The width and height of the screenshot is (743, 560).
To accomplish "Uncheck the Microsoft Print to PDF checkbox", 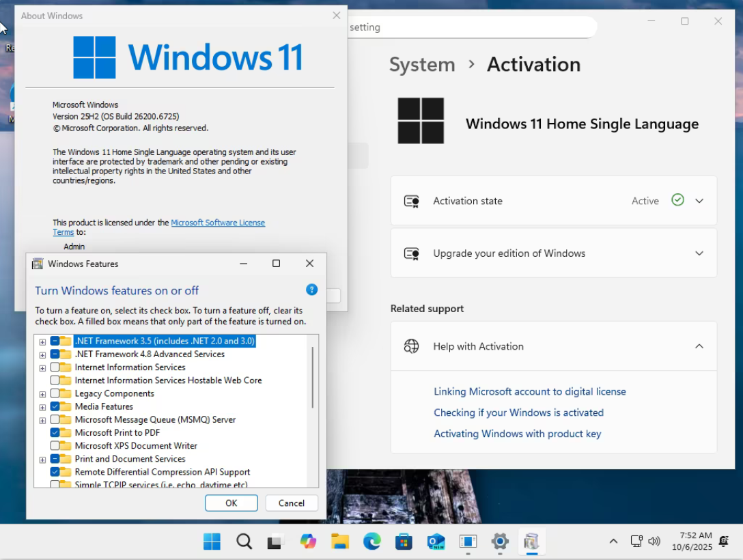I will (x=55, y=433).
